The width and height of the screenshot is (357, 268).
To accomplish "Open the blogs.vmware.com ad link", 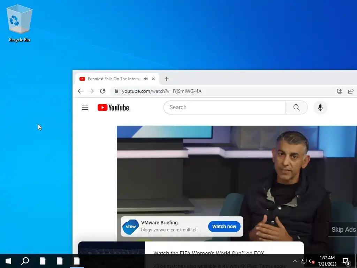I will (170, 230).
